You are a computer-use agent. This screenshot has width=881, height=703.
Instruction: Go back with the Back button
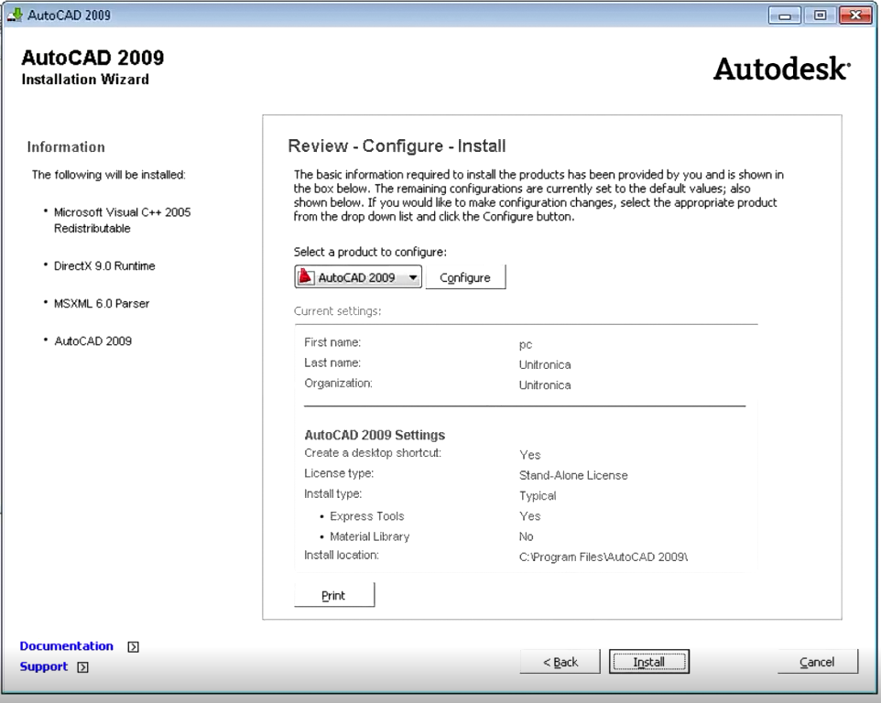[560, 662]
